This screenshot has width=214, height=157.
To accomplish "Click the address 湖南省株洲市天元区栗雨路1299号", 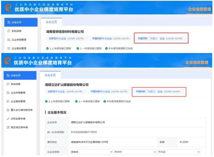I will [89, 142].
